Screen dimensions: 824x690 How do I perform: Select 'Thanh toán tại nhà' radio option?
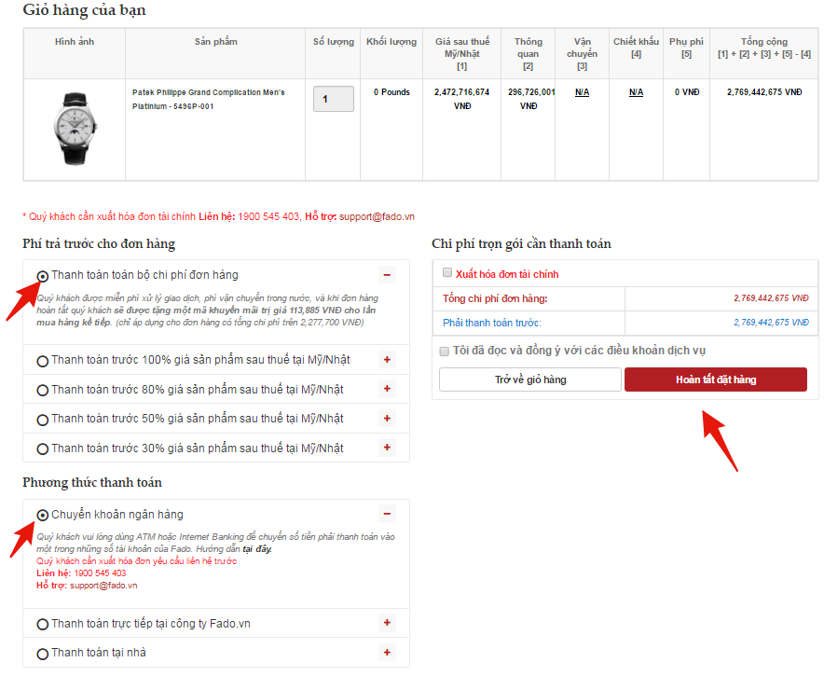pyautogui.click(x=43, y=654)
